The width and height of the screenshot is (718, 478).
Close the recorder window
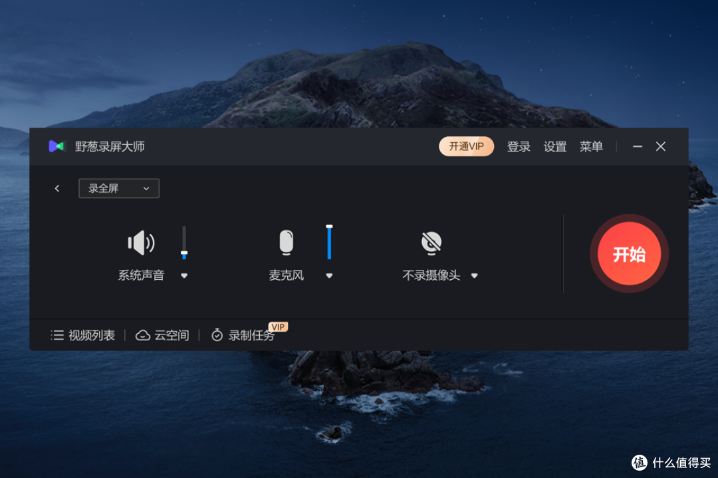pos(660,146)
